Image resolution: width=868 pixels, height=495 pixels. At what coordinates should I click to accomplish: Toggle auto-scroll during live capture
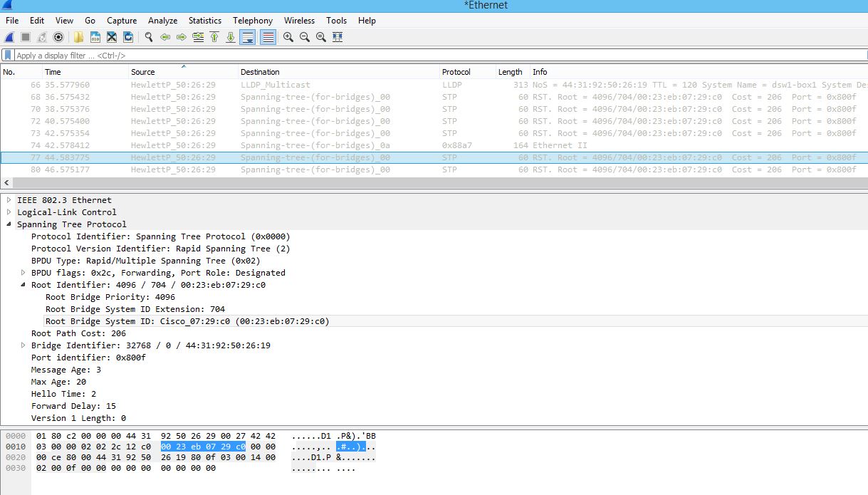click(x=247, y=37)
